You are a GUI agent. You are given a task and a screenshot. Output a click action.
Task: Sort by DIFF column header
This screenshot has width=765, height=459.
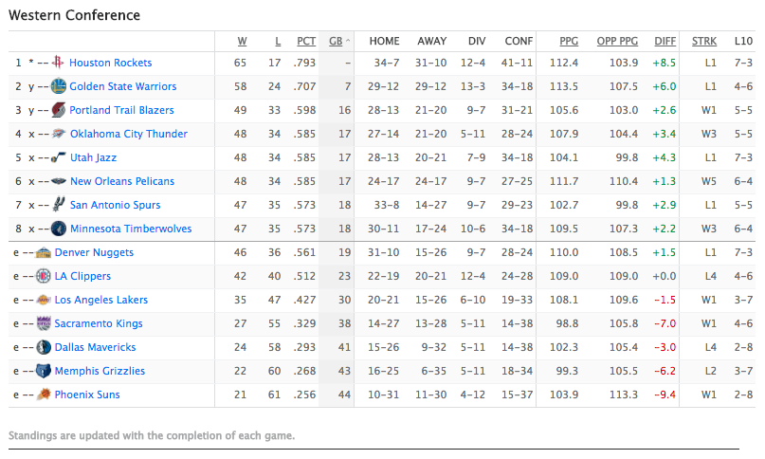point(665,41)
